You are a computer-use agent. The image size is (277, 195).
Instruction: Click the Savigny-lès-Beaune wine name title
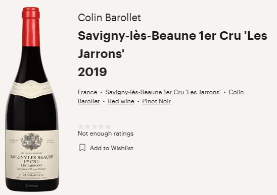pyautogui.click(x=172, y=45)
